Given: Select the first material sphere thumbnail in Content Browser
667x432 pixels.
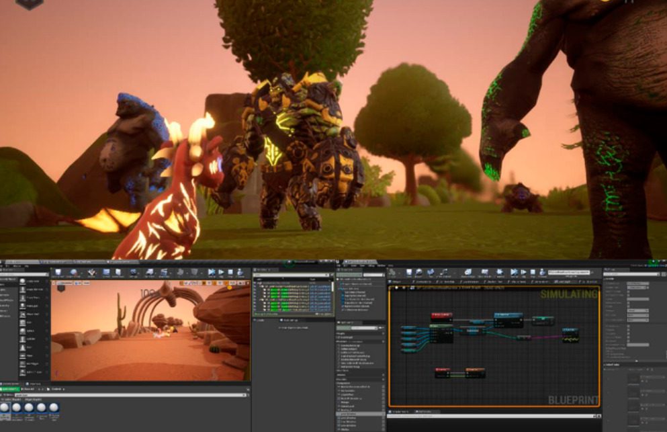Looking at the screenshot, I should point(6,408).
